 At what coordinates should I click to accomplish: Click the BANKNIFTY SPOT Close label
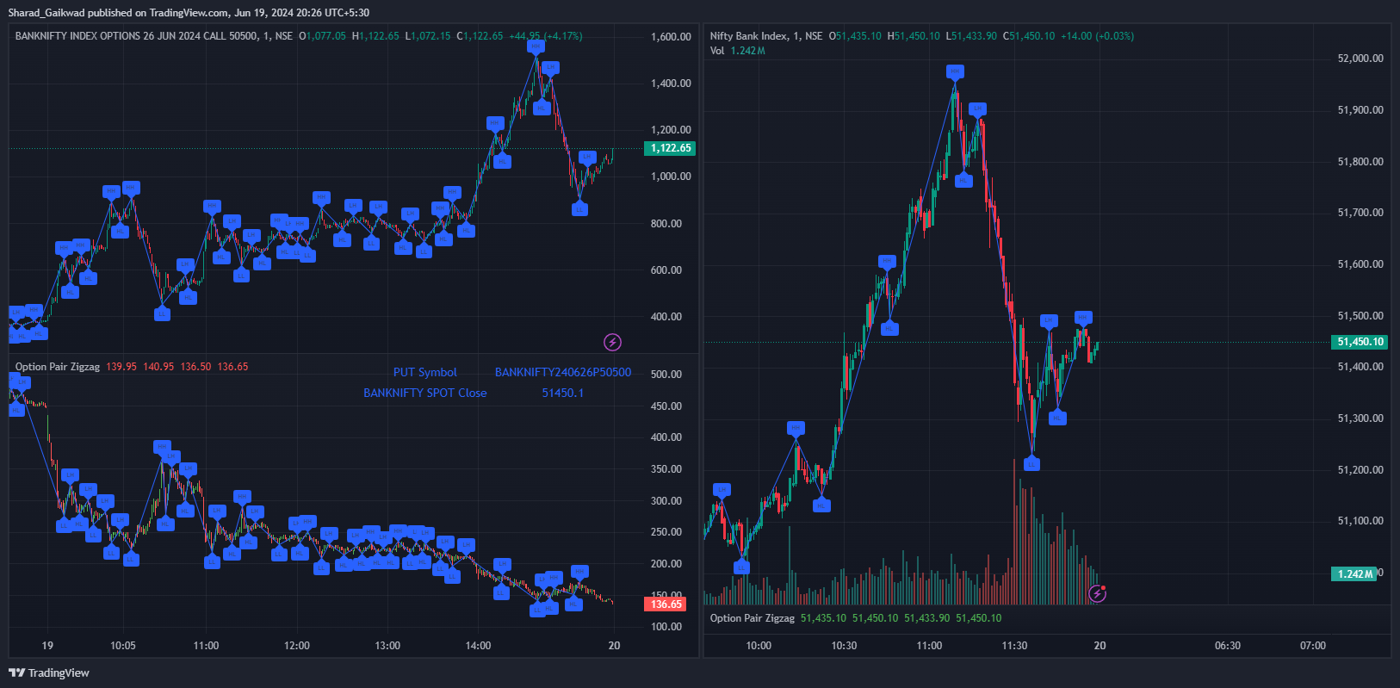click(x=425, y=393)
